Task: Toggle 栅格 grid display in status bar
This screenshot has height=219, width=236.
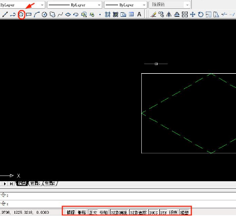Action: pyautogui.click(x=82, y=213)
